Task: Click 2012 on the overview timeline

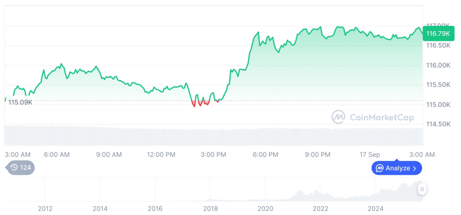Action: (x=45, y=208)
